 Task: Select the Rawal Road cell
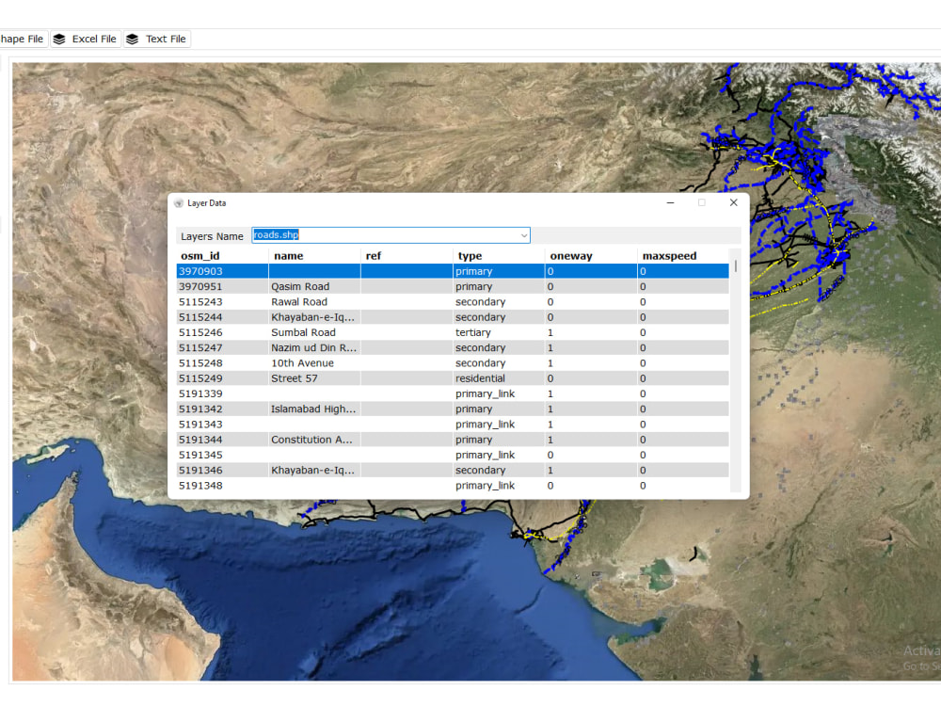[x=314, y=302]
